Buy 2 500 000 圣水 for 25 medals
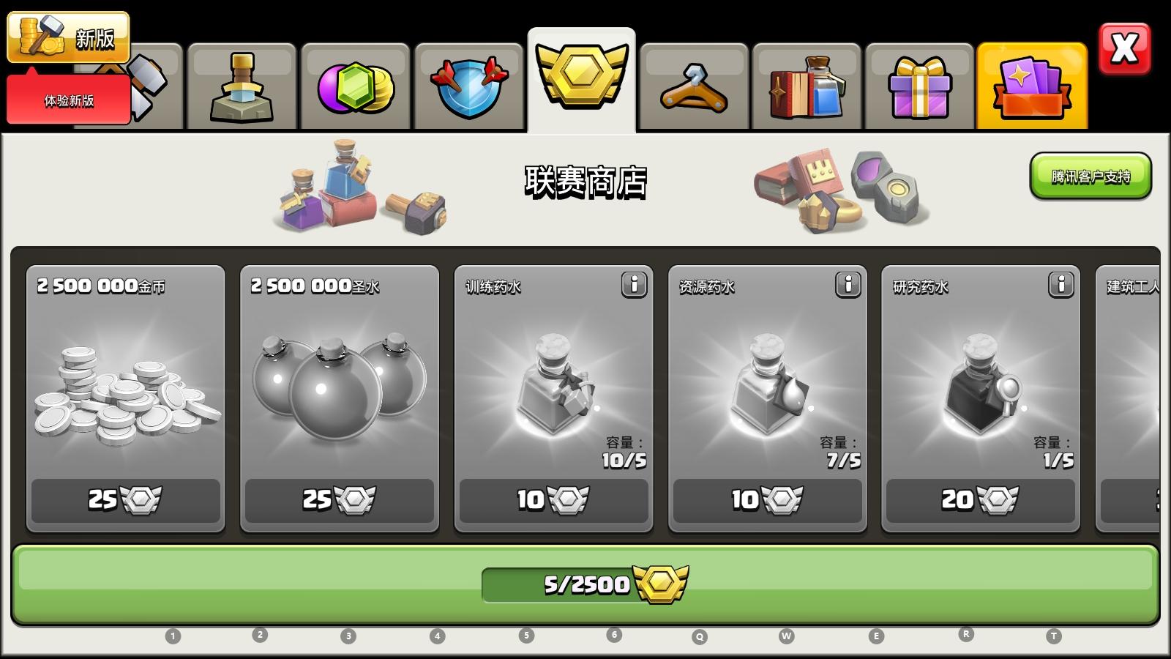The height and width of the screenshot is (659, 1171). [x=340, y=501]
